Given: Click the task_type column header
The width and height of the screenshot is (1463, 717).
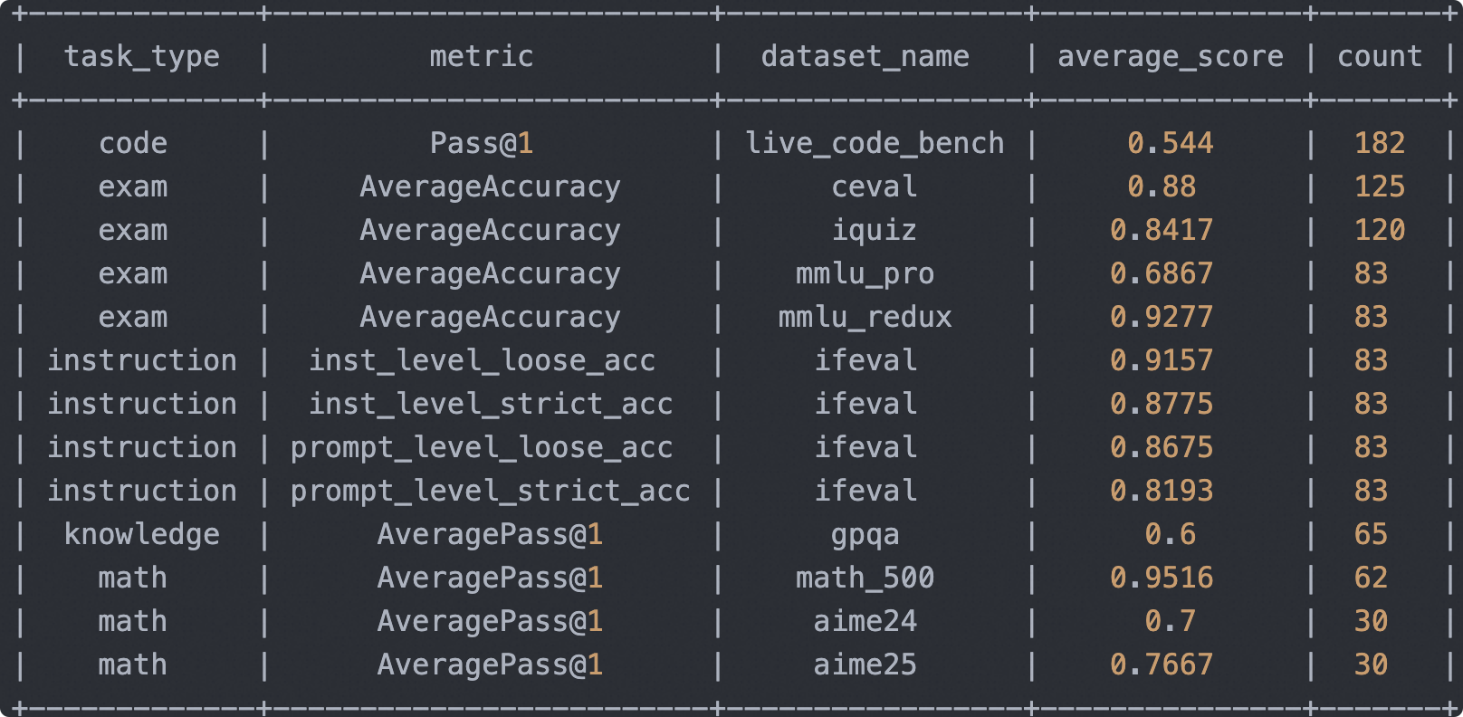Looking at the screenshot, I should (142, 57).
